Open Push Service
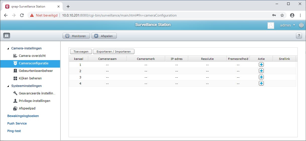The image size is (306, 141). point(17,123)
